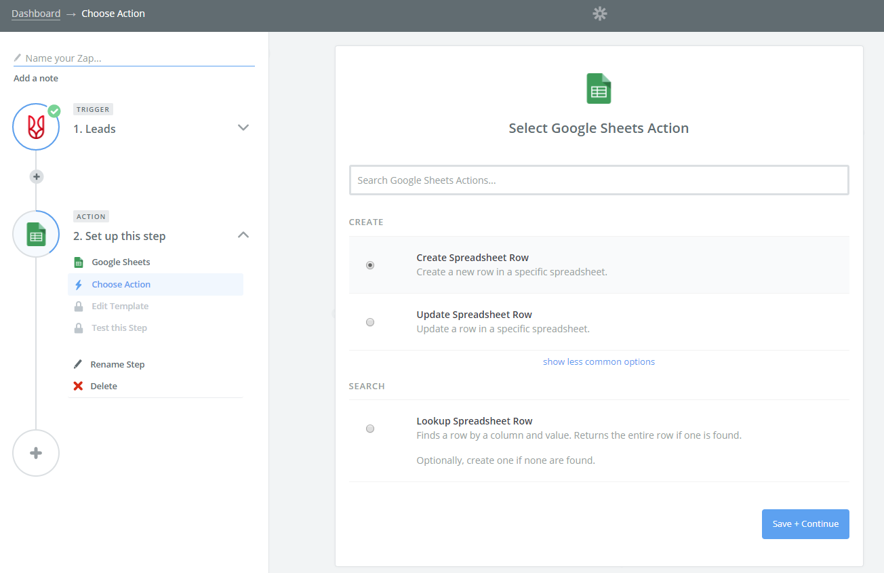Select Create Spreadsheet Row radio button
This screenshot has height=573, width=884.
pos(370,265)
